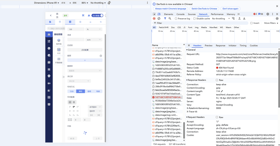Pick the stacked-layers component group item
280x146 pixels.
pos(59,41)
